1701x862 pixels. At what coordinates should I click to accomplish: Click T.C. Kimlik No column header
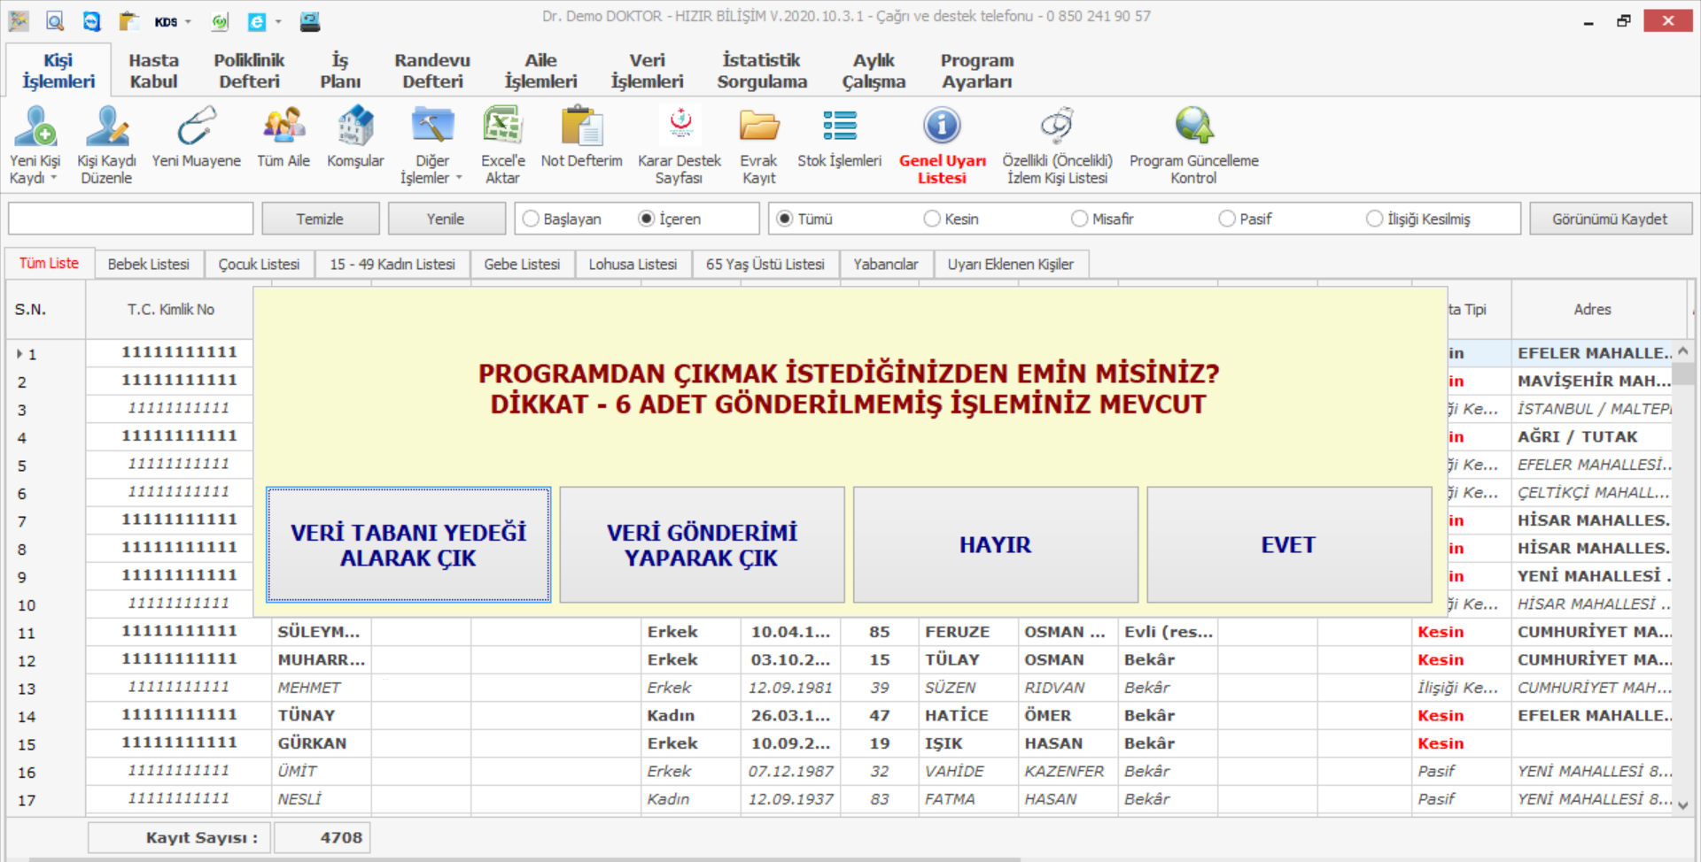click(171, 310)
